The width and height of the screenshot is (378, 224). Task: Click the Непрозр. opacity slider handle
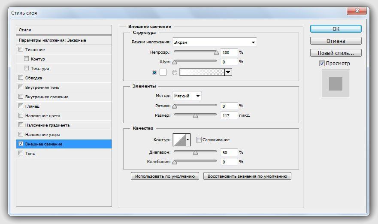coord(216,53)
